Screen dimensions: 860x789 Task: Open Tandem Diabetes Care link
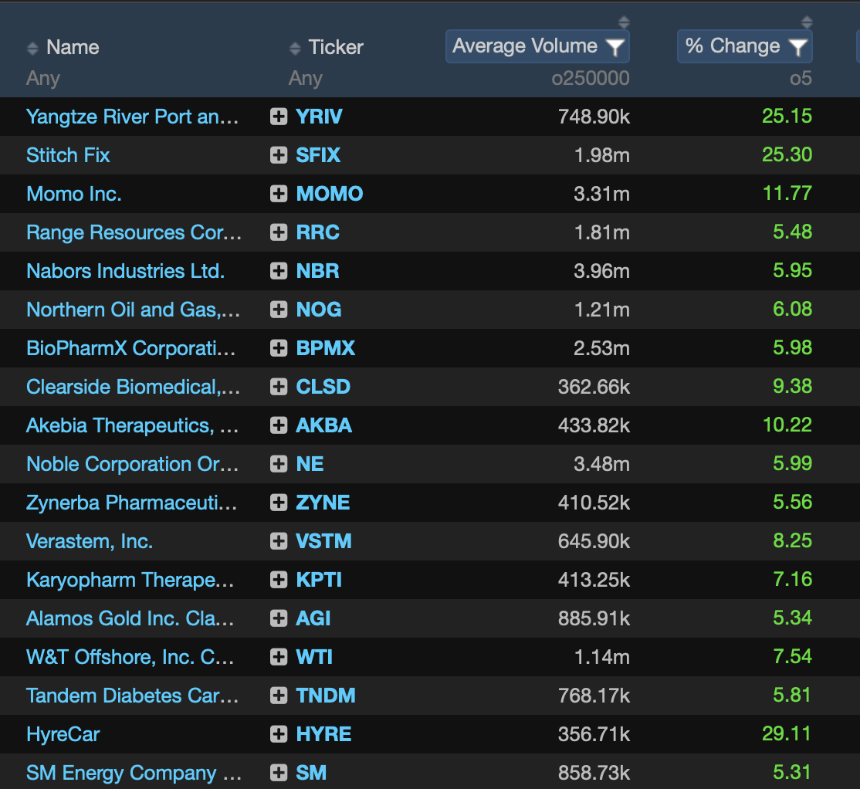point(132,696)
